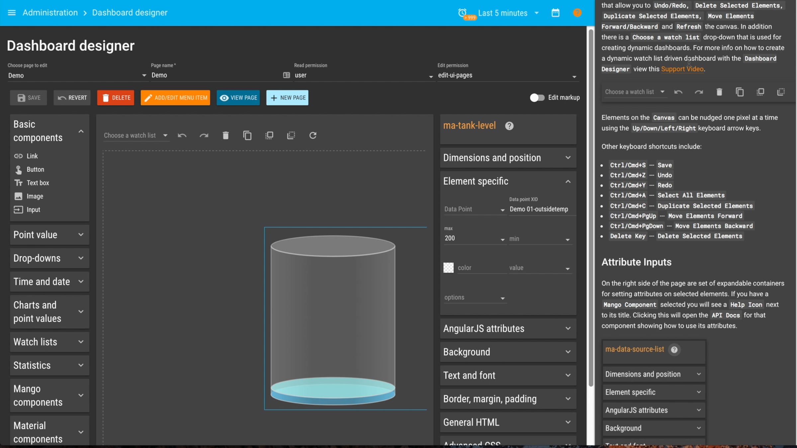Click the canvas redo icon
This screenshot has width=797, height=448.
[x=204, y=135]
